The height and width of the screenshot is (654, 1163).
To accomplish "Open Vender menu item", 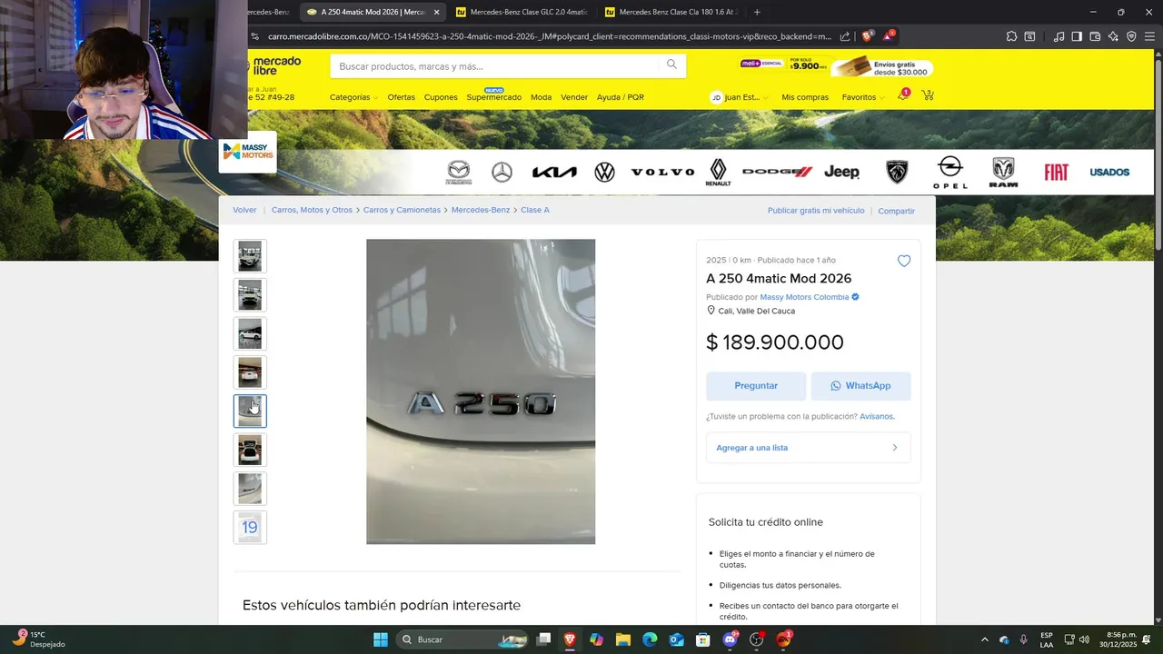I will point(574,97).
